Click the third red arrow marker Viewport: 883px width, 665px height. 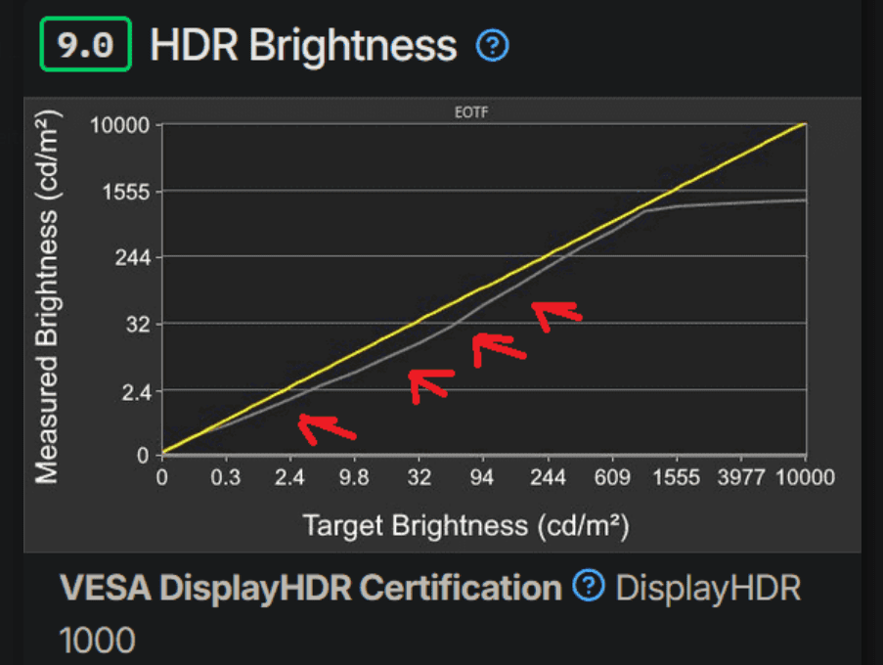(499, 350)
